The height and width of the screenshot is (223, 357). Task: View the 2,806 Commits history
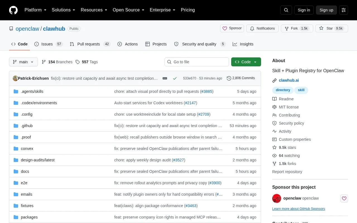click(x=241, y=78)
